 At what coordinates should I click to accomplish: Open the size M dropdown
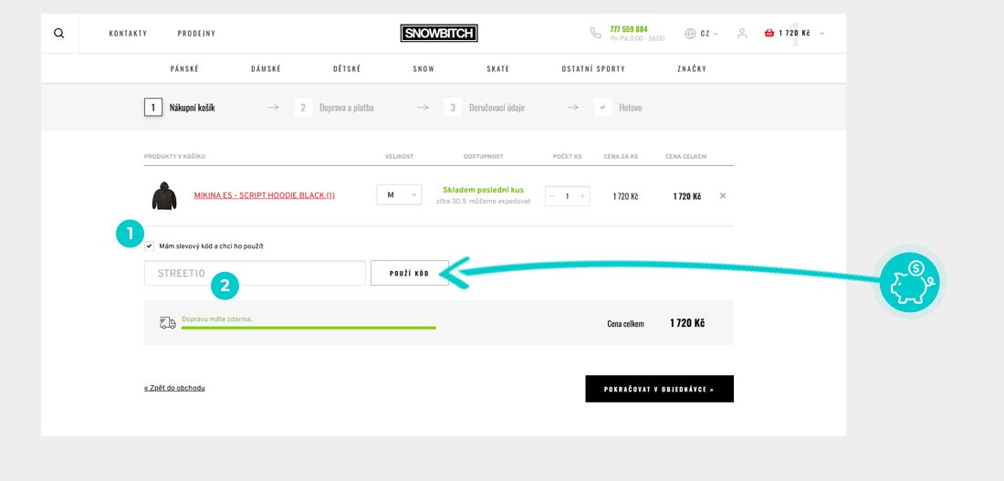pyautogui.click(x=399, y=194)
